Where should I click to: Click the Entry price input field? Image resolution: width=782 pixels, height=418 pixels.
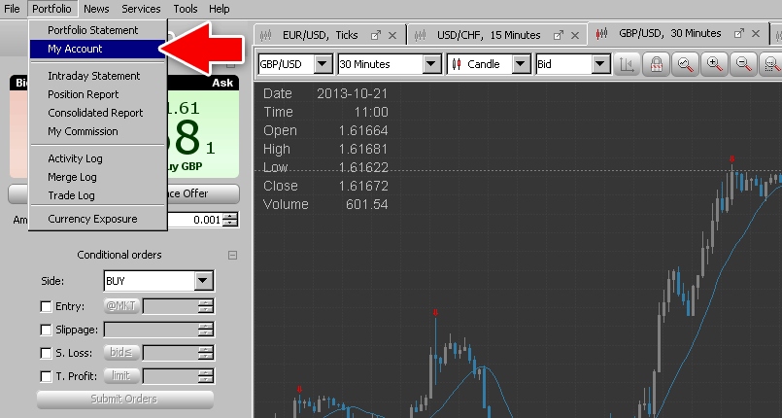(x=171, y=306)
